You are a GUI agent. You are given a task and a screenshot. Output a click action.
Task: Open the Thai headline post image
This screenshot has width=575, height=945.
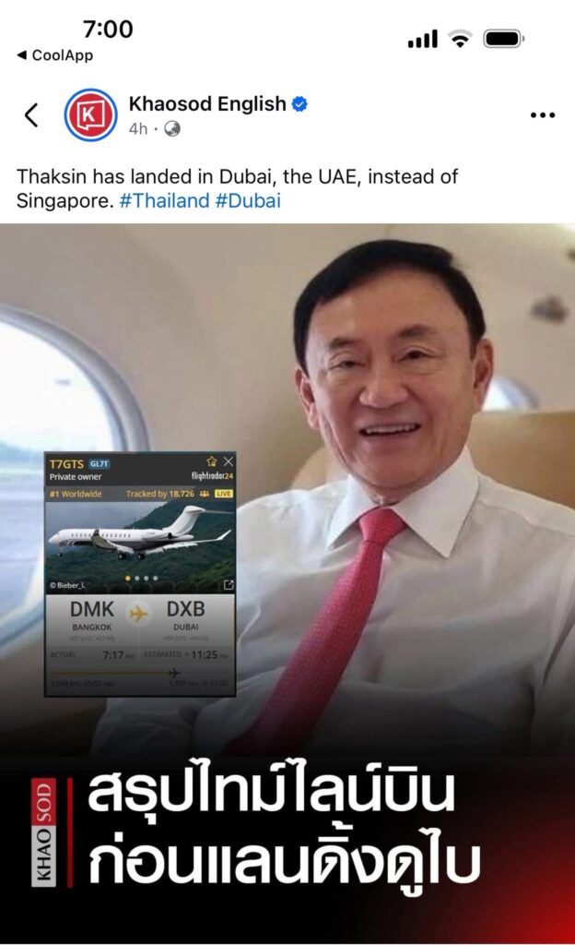point(287,580)
